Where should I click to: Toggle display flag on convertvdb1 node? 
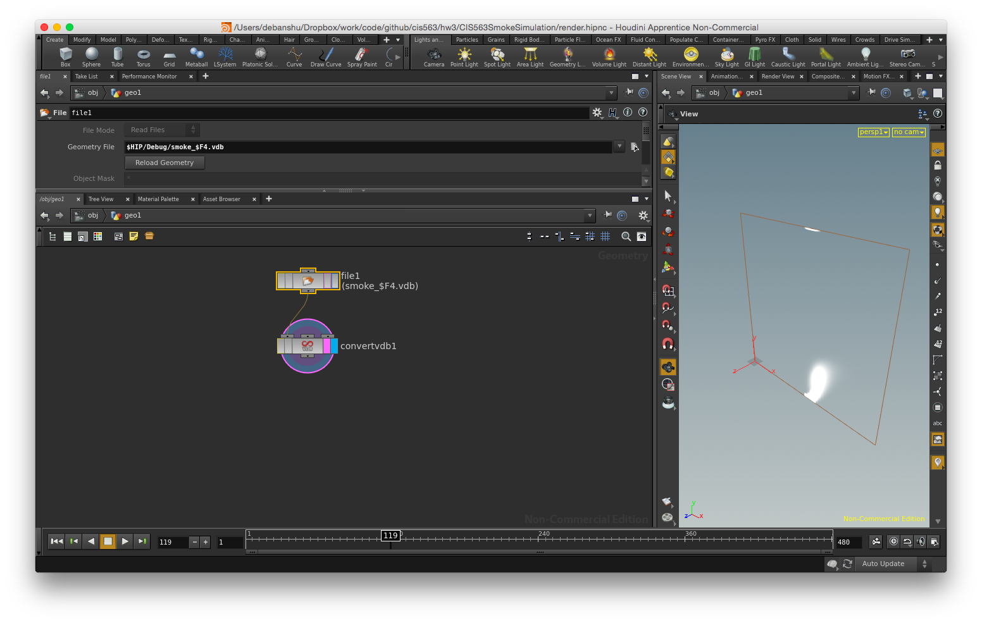[334, 346]
